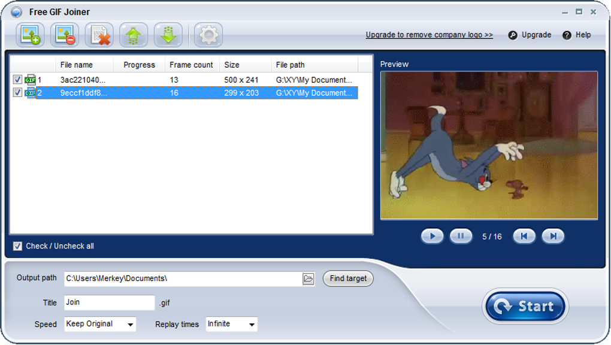This screenshot has width=611, height=345.
Task: Click the Find target button
Action: click(348, 279)
